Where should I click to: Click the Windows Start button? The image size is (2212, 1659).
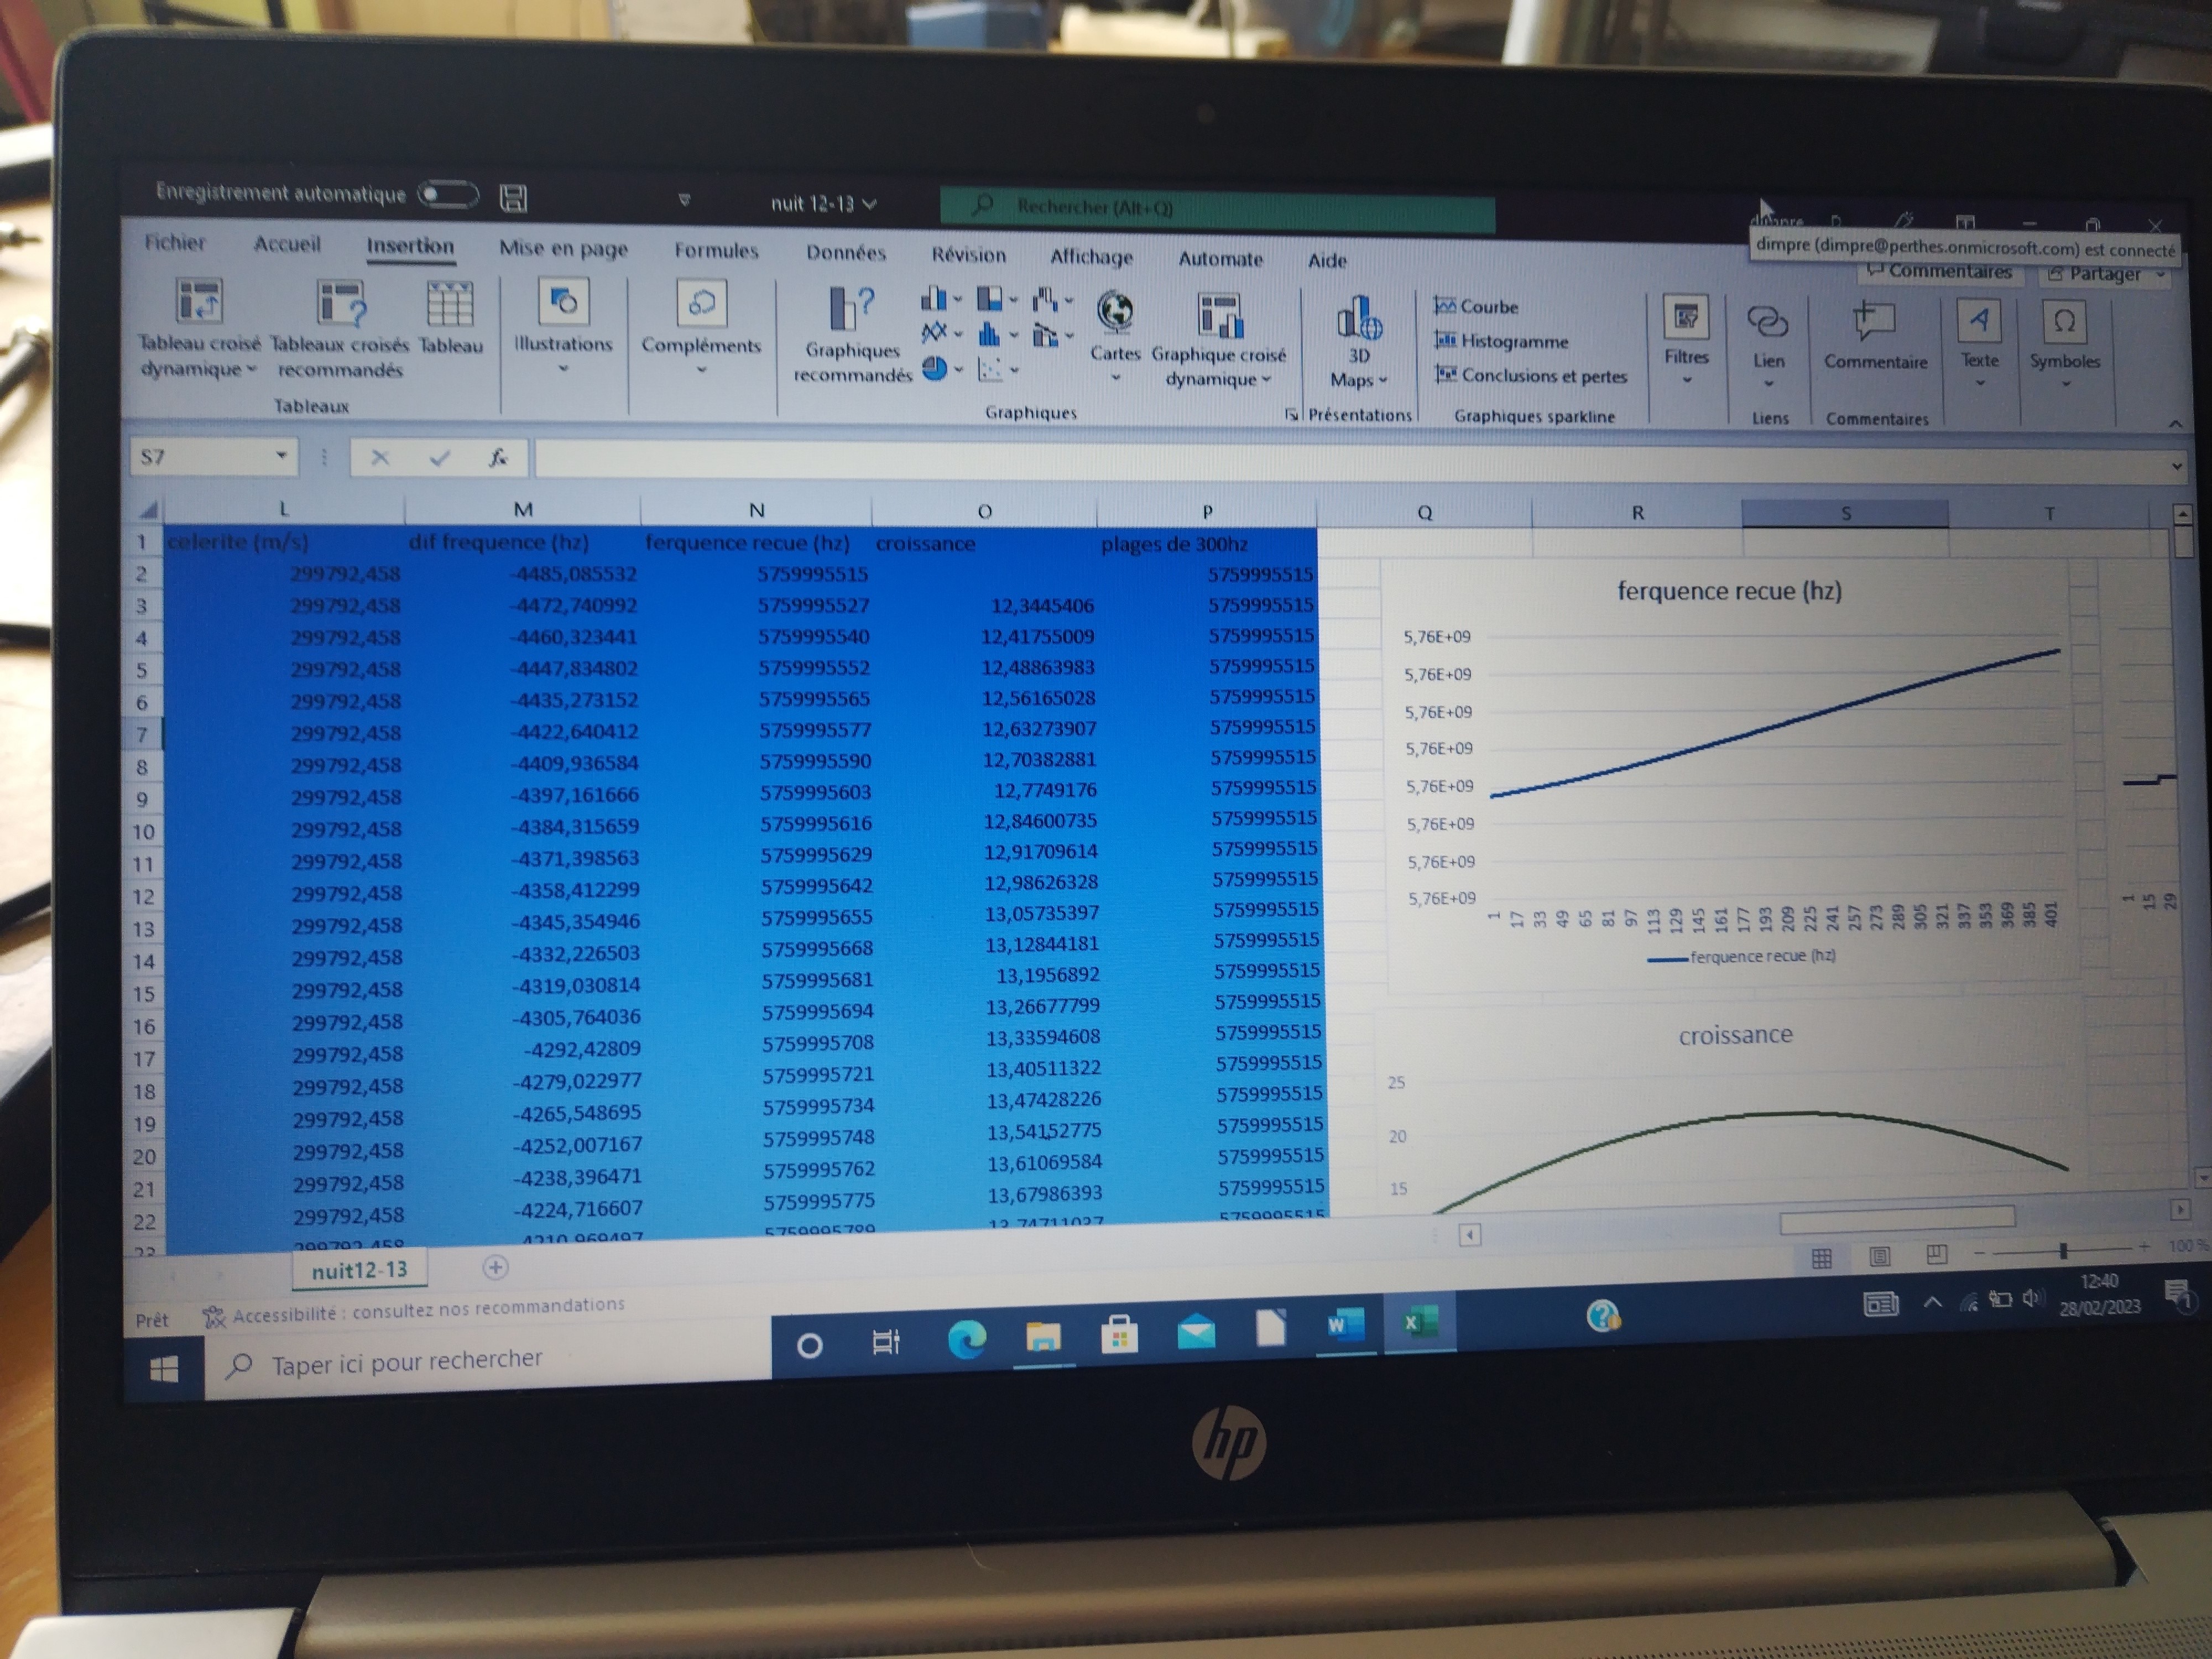163,1369
